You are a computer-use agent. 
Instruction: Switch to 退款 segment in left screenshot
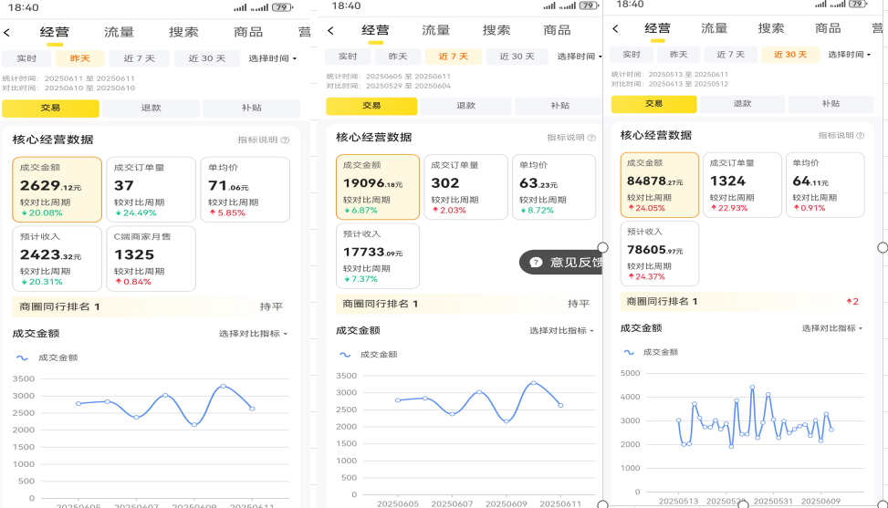(151, 109)
